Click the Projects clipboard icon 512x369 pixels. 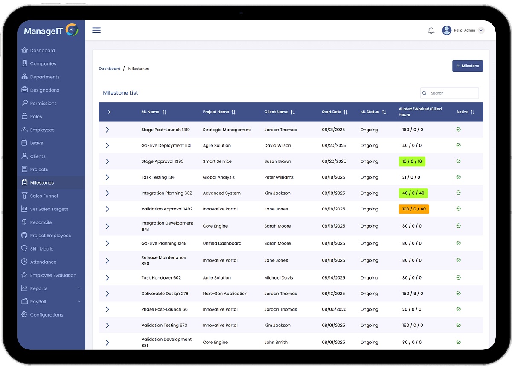click(25, 169)
